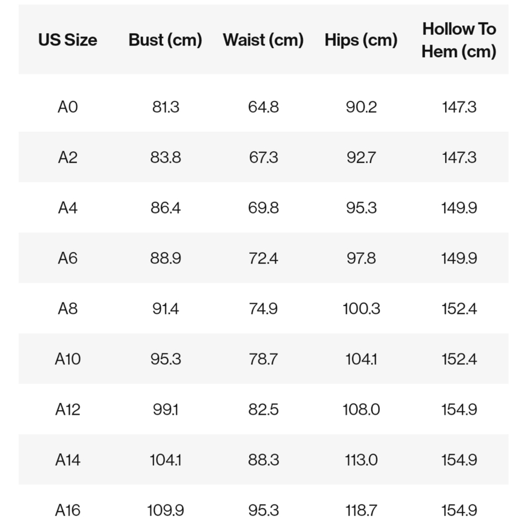Select the Hips (cm) column header

(361, 41)
